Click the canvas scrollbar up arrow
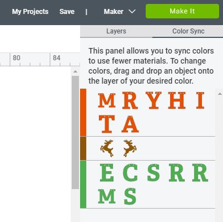The image size is (223, 222). pos(75,71)
